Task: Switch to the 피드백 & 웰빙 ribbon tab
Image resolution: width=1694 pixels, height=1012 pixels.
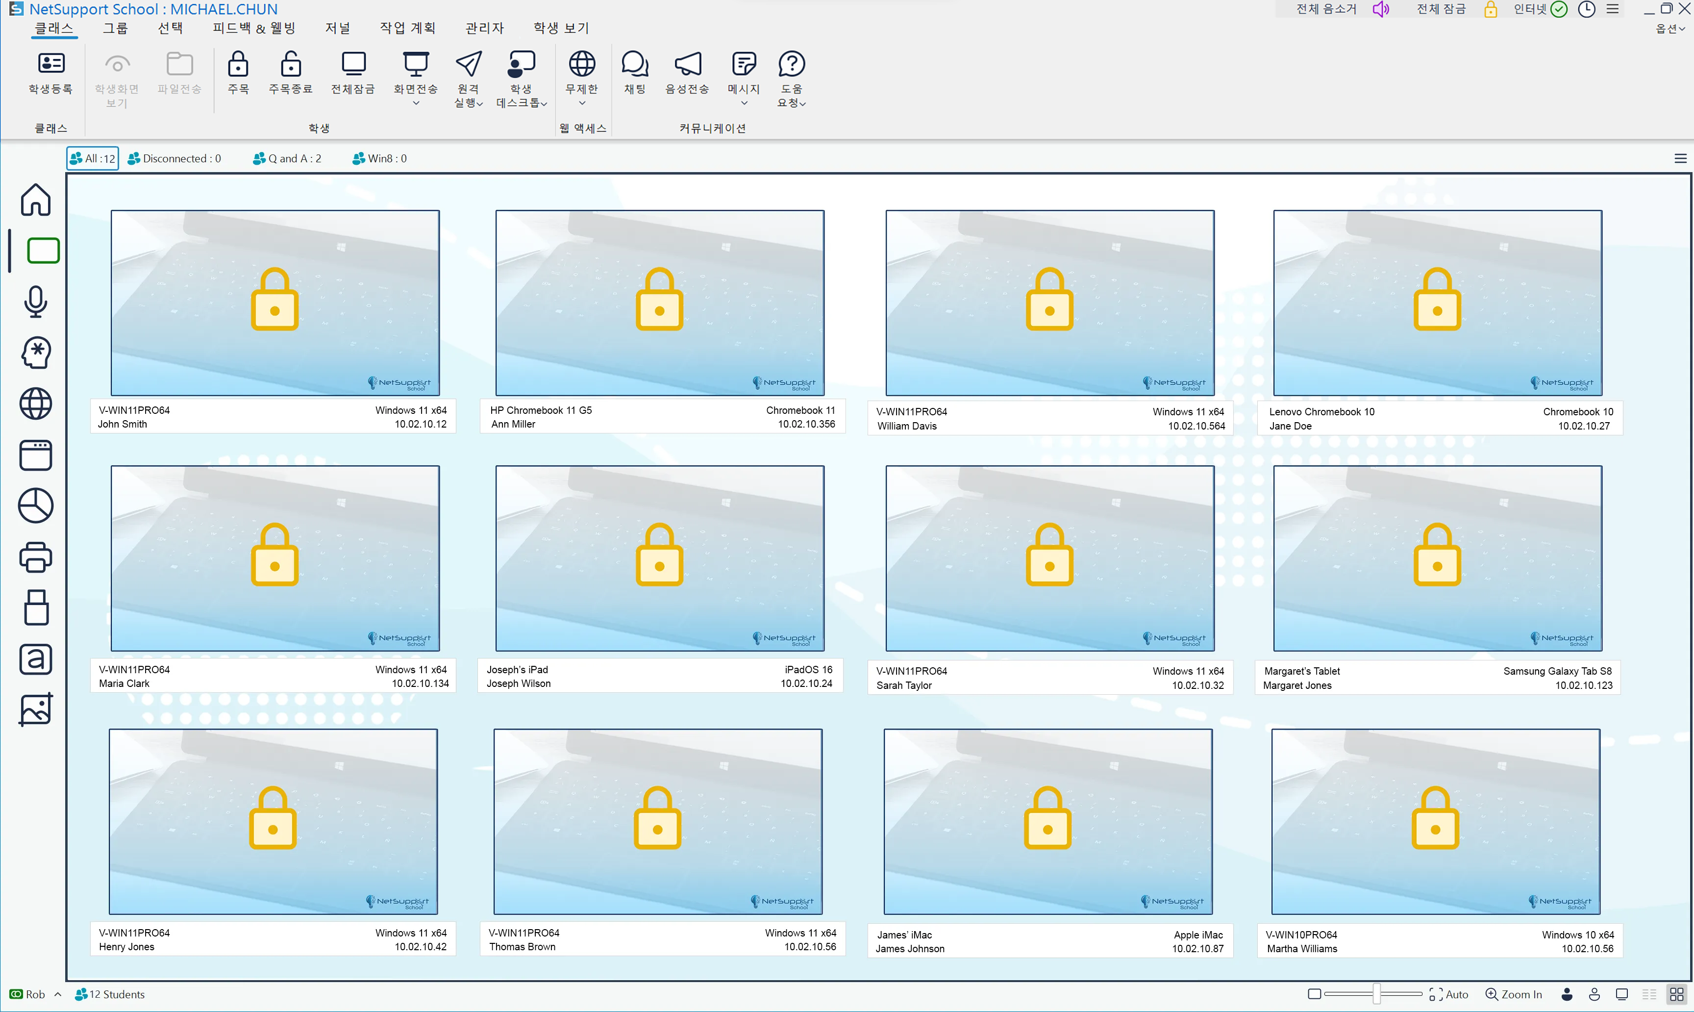Action: [253, 28]
